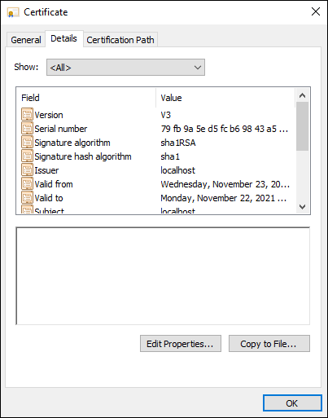Click inside the empty value details box
The width and height of the screenshot is (328, 418).
tap(163, 276)
